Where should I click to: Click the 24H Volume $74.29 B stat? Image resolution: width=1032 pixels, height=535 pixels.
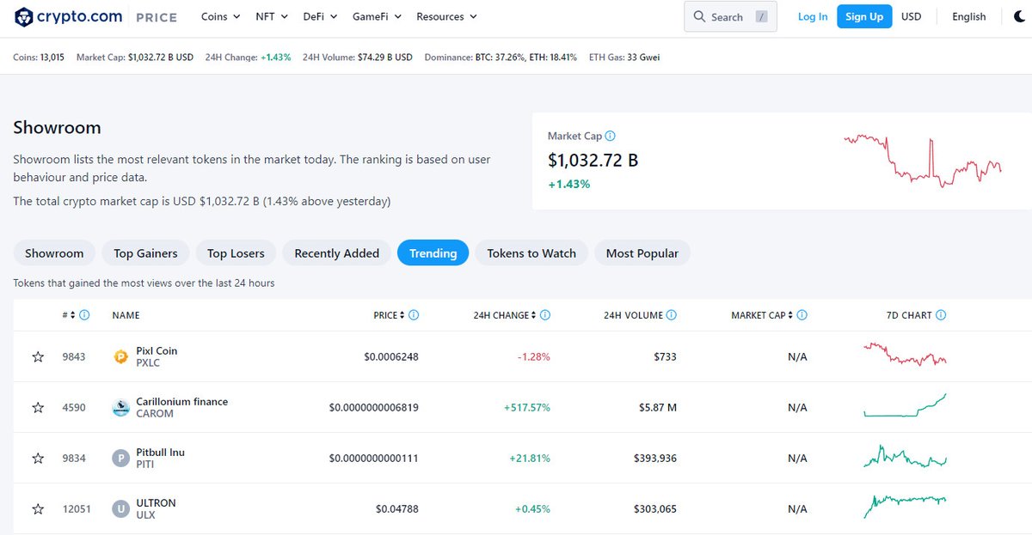(358, 58)
